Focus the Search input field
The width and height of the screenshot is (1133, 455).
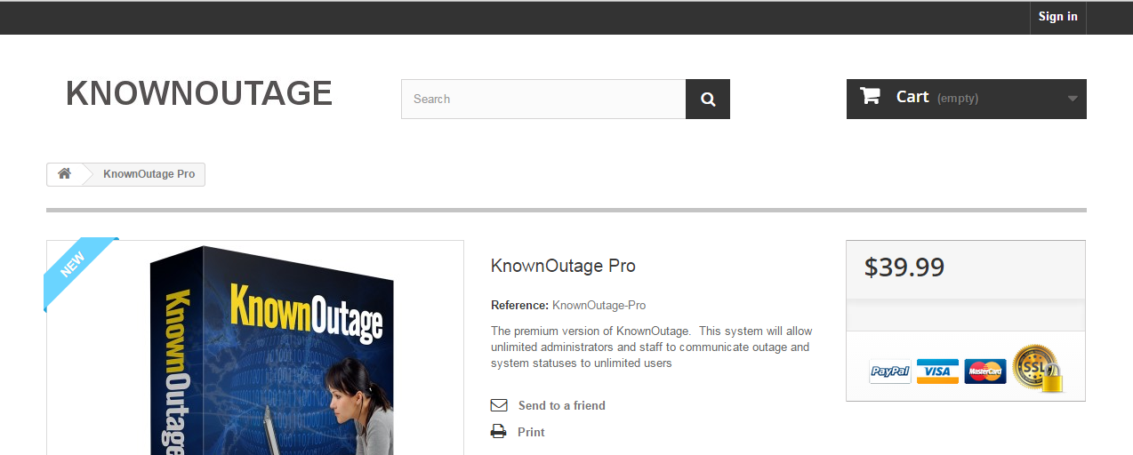click(x=543, y=99)
